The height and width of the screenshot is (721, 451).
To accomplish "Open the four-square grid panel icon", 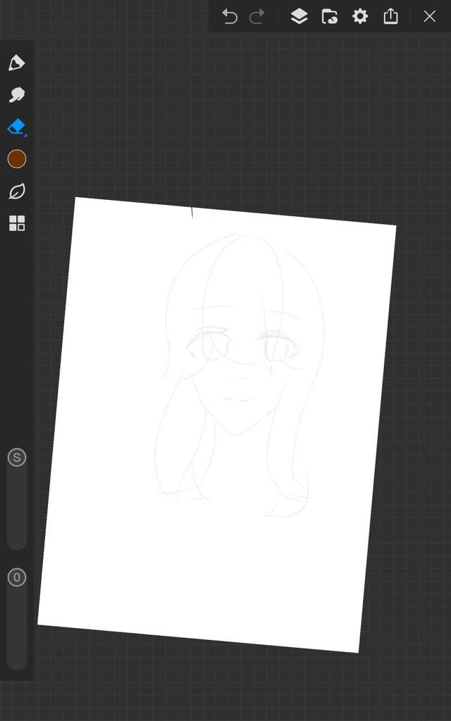I will pos(17,224).
